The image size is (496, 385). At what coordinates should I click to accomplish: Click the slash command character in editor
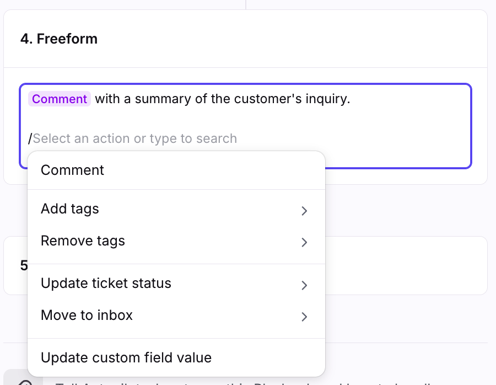click(30, 138)
